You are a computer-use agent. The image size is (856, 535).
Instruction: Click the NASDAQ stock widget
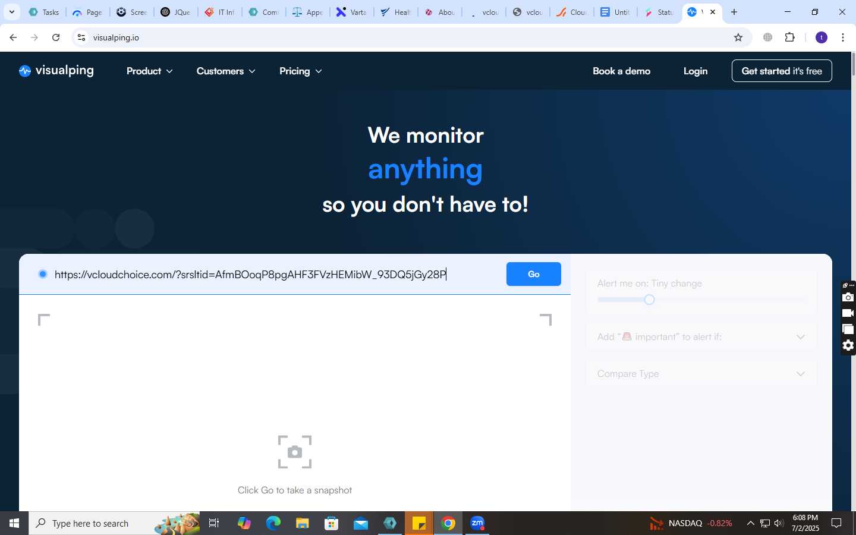pos(691,523)
